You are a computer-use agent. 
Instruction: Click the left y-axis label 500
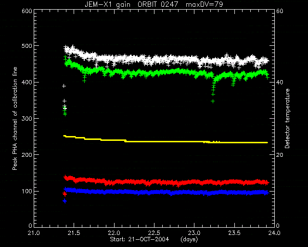pyautogui.click(x=27, y=46)
